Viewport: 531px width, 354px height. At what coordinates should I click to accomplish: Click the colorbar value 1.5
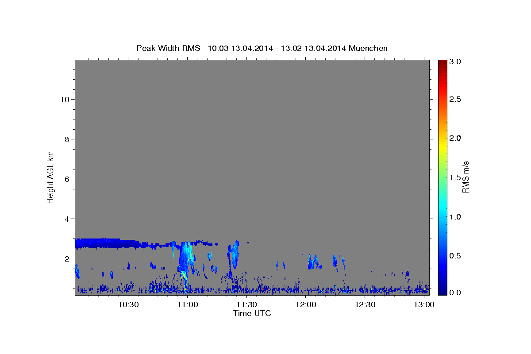pos(455,177)
